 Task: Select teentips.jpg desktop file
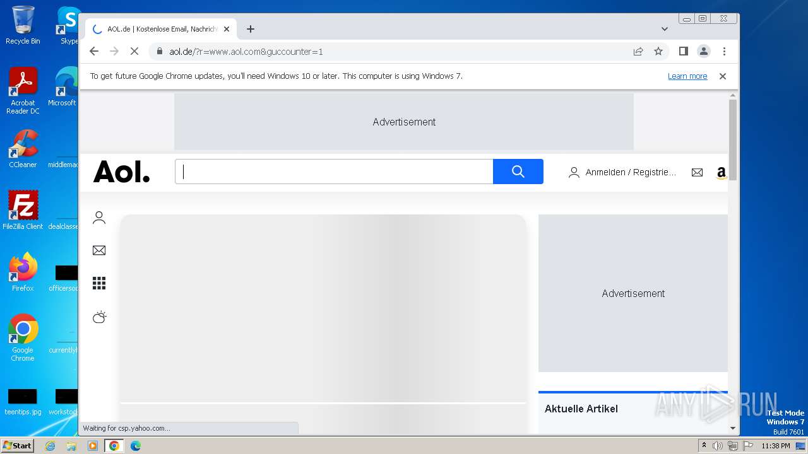click(23, 402)
